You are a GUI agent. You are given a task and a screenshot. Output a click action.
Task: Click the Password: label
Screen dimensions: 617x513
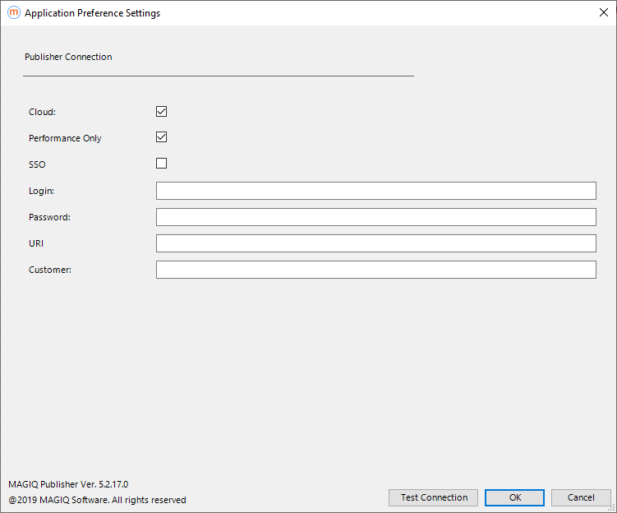49,217
